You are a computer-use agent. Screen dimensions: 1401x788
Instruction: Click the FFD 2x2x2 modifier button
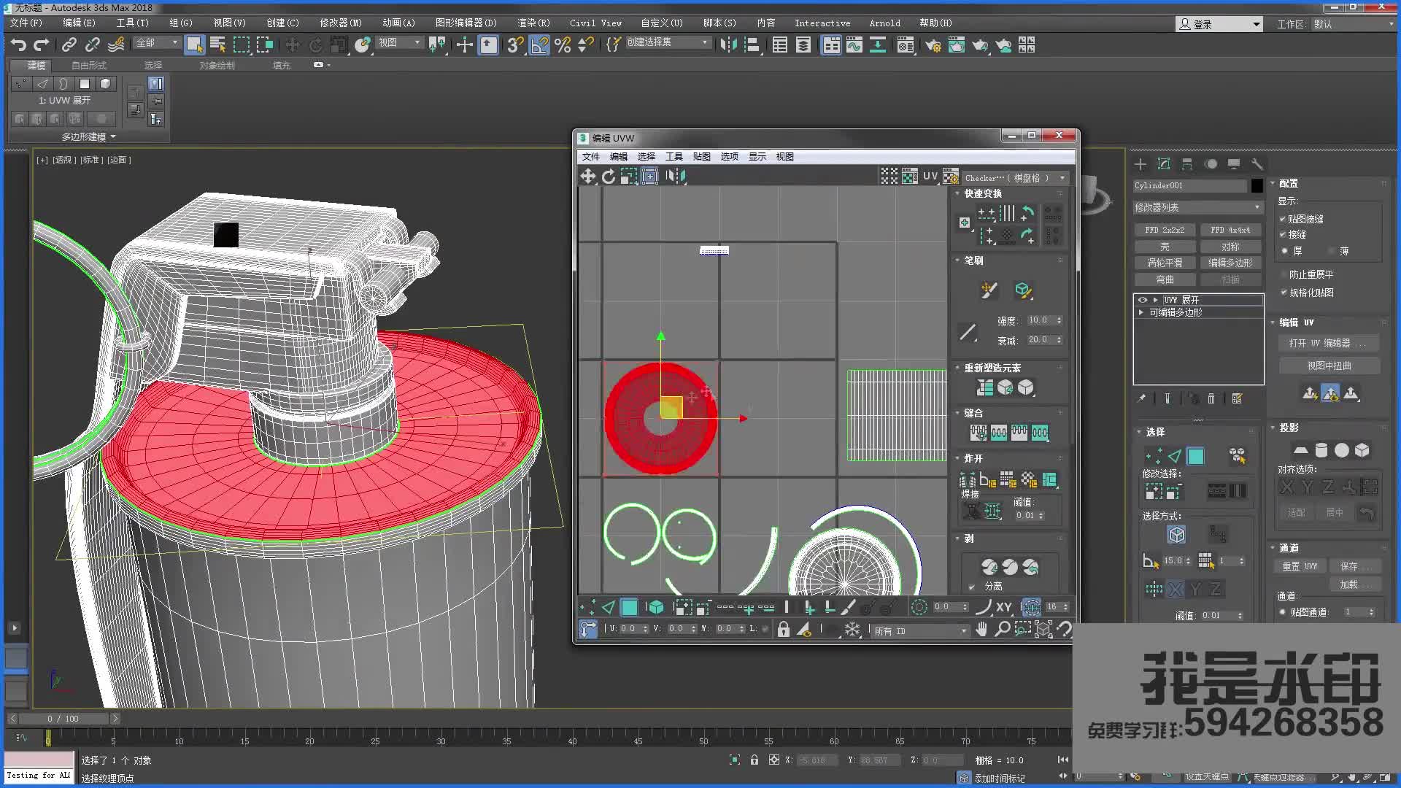(1165, 229)
